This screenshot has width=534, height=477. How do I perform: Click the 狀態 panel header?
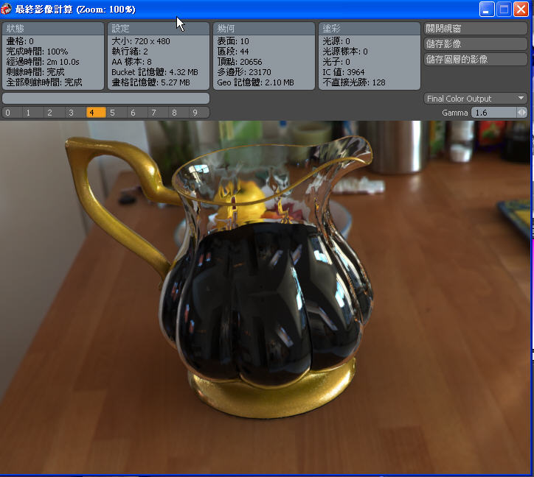click(53, 29)
